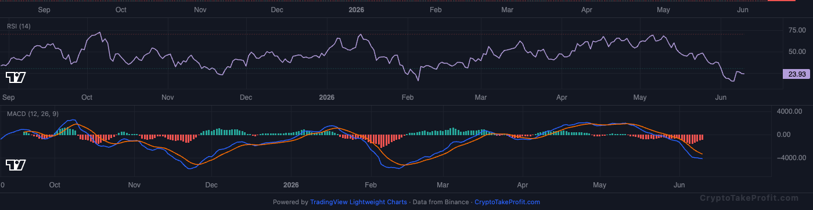Viewport: 813px width, 210px height.
Task: Click May on topmost chart time axis
Action: [663, 10]
